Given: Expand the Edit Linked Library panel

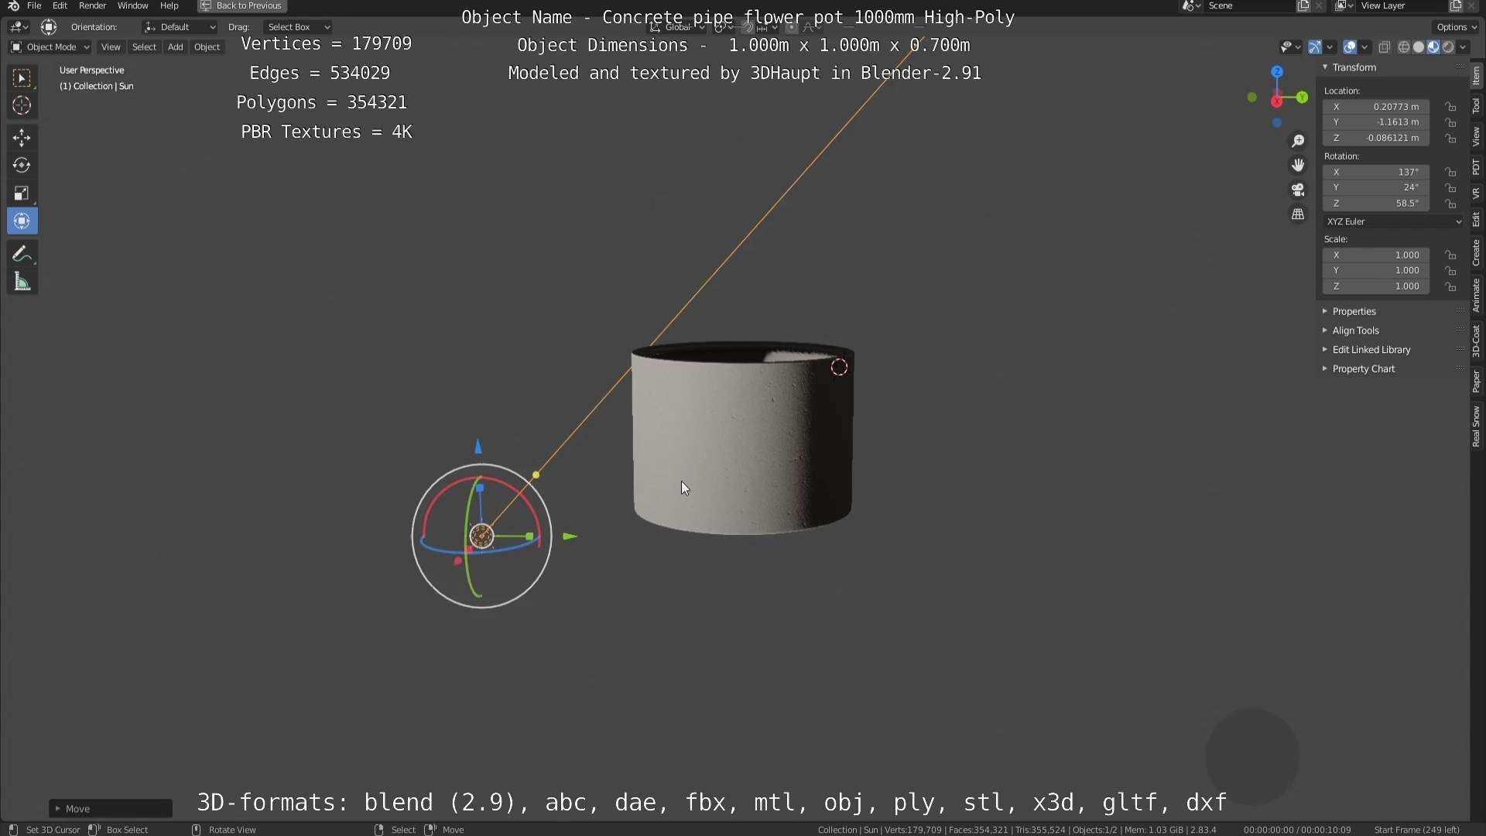Looking at the screenshot, I should click(x=1371, y=350).
